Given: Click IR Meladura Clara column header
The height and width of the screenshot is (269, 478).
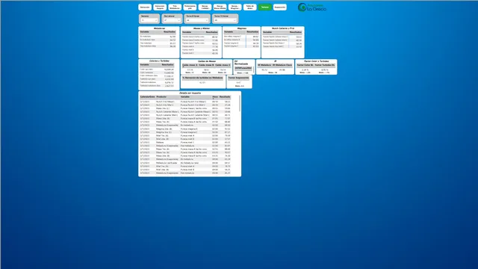Looking at the screenshot, I should (282, 65).
